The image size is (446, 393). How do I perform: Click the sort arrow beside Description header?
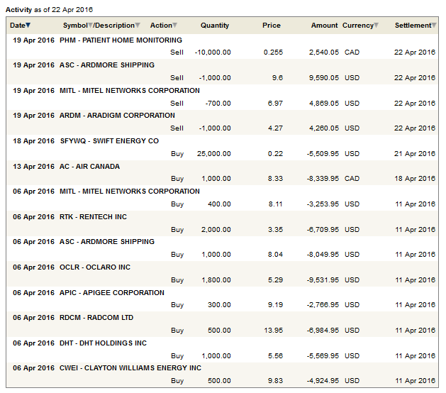coord(138,26)
